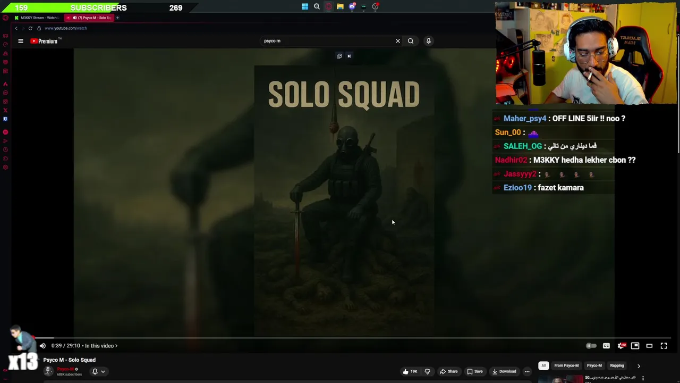Click 'Psyco M - Solo Squad' title
Viewport: 680px width, 383px height.
click(x=70, y=360)
